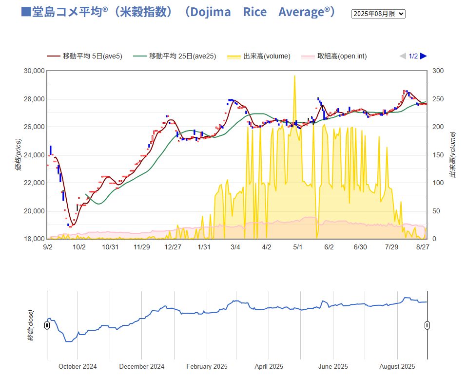
Task: Click the 300 volume axis label
Action: (x=438, y=71)
